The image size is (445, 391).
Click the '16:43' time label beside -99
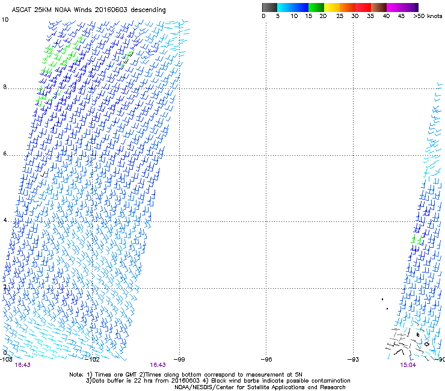[158, 365]
